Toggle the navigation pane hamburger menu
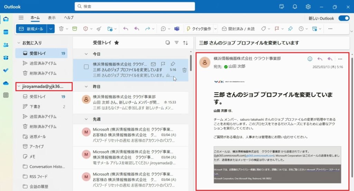 (x=21, y=18)
